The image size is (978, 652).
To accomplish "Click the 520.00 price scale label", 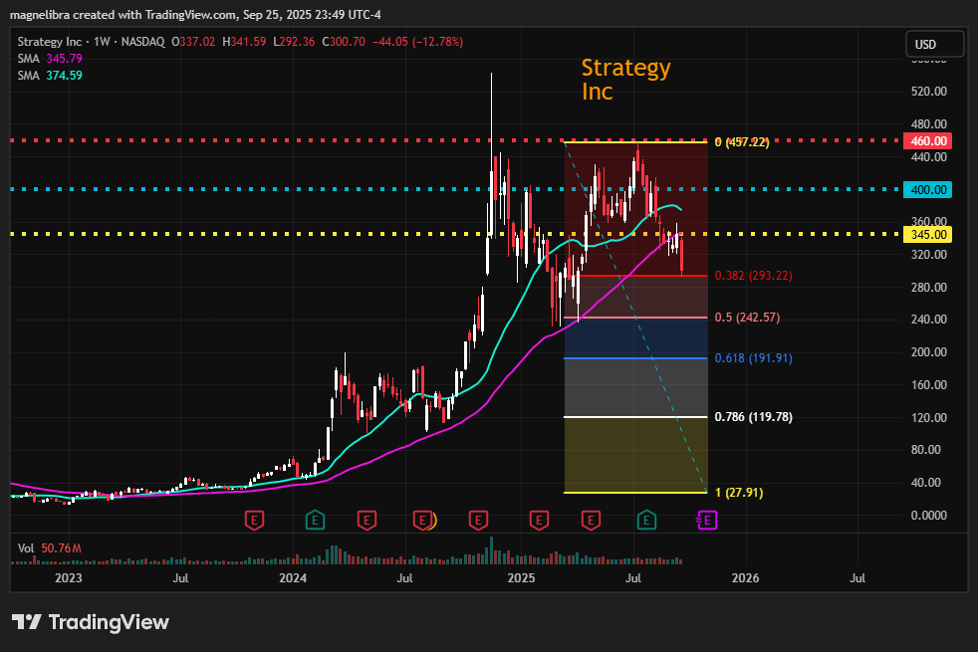I will coord(929,92).
